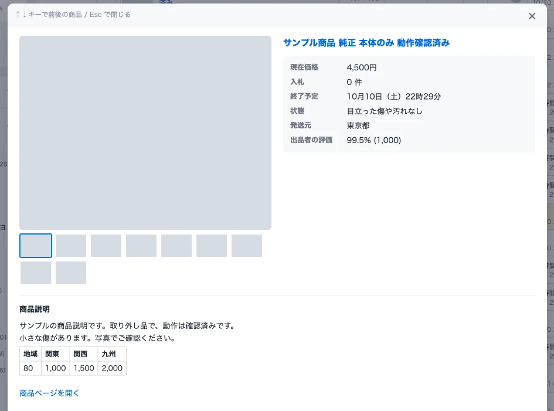This screenshot has height=411, width=554.
Task: Click the table cell showing 1,000
Action: coord(56,368)
